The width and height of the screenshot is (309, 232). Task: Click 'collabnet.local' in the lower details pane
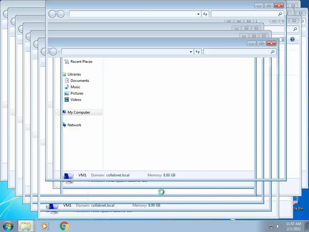tap(103, 205)
